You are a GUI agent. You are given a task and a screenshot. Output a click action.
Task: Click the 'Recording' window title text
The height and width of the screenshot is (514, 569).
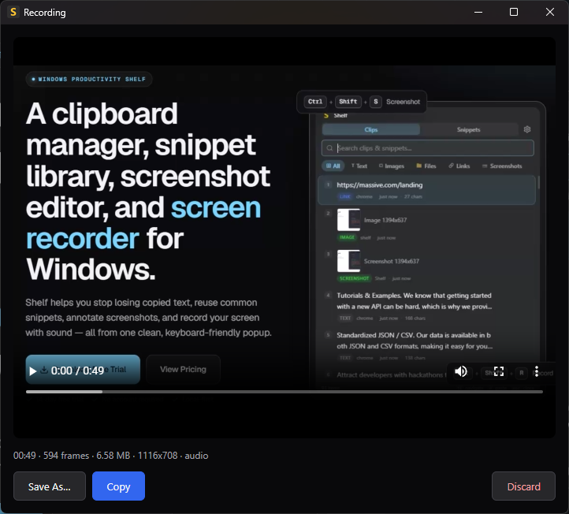(45, 13)
